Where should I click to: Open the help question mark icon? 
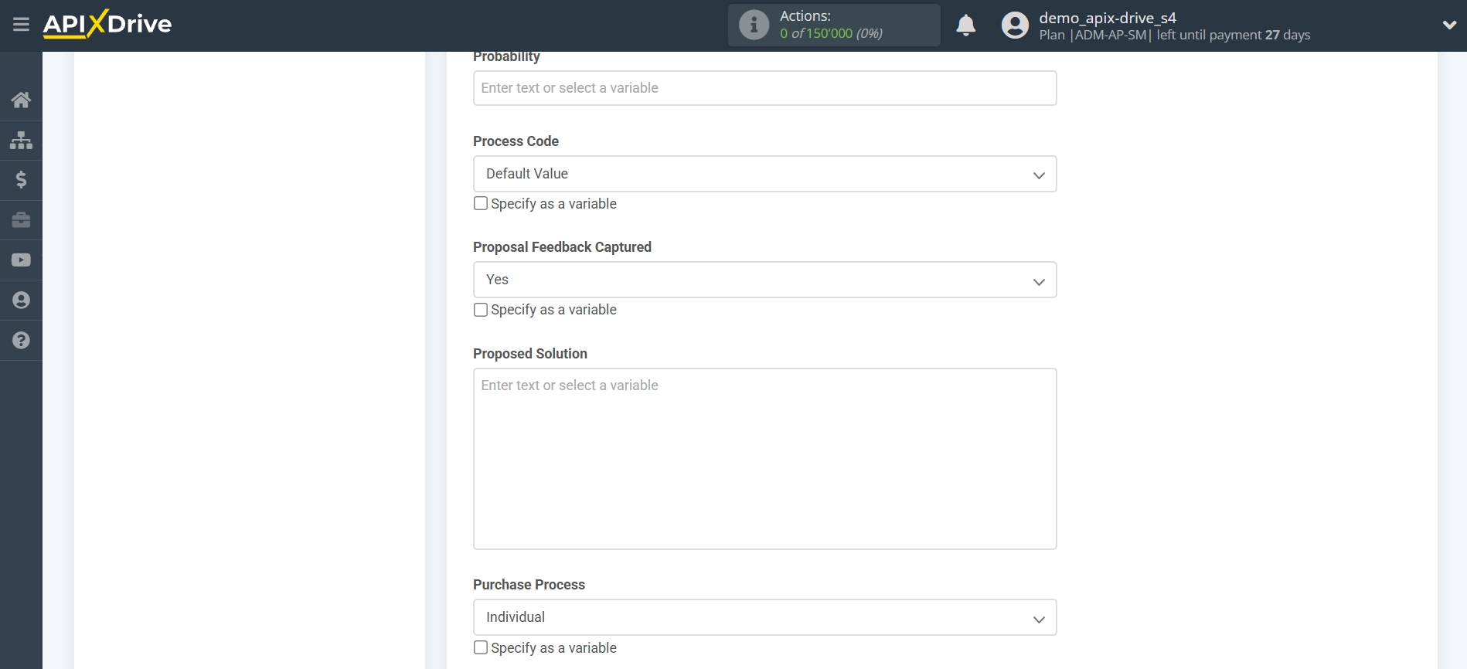tap(21, 341)
